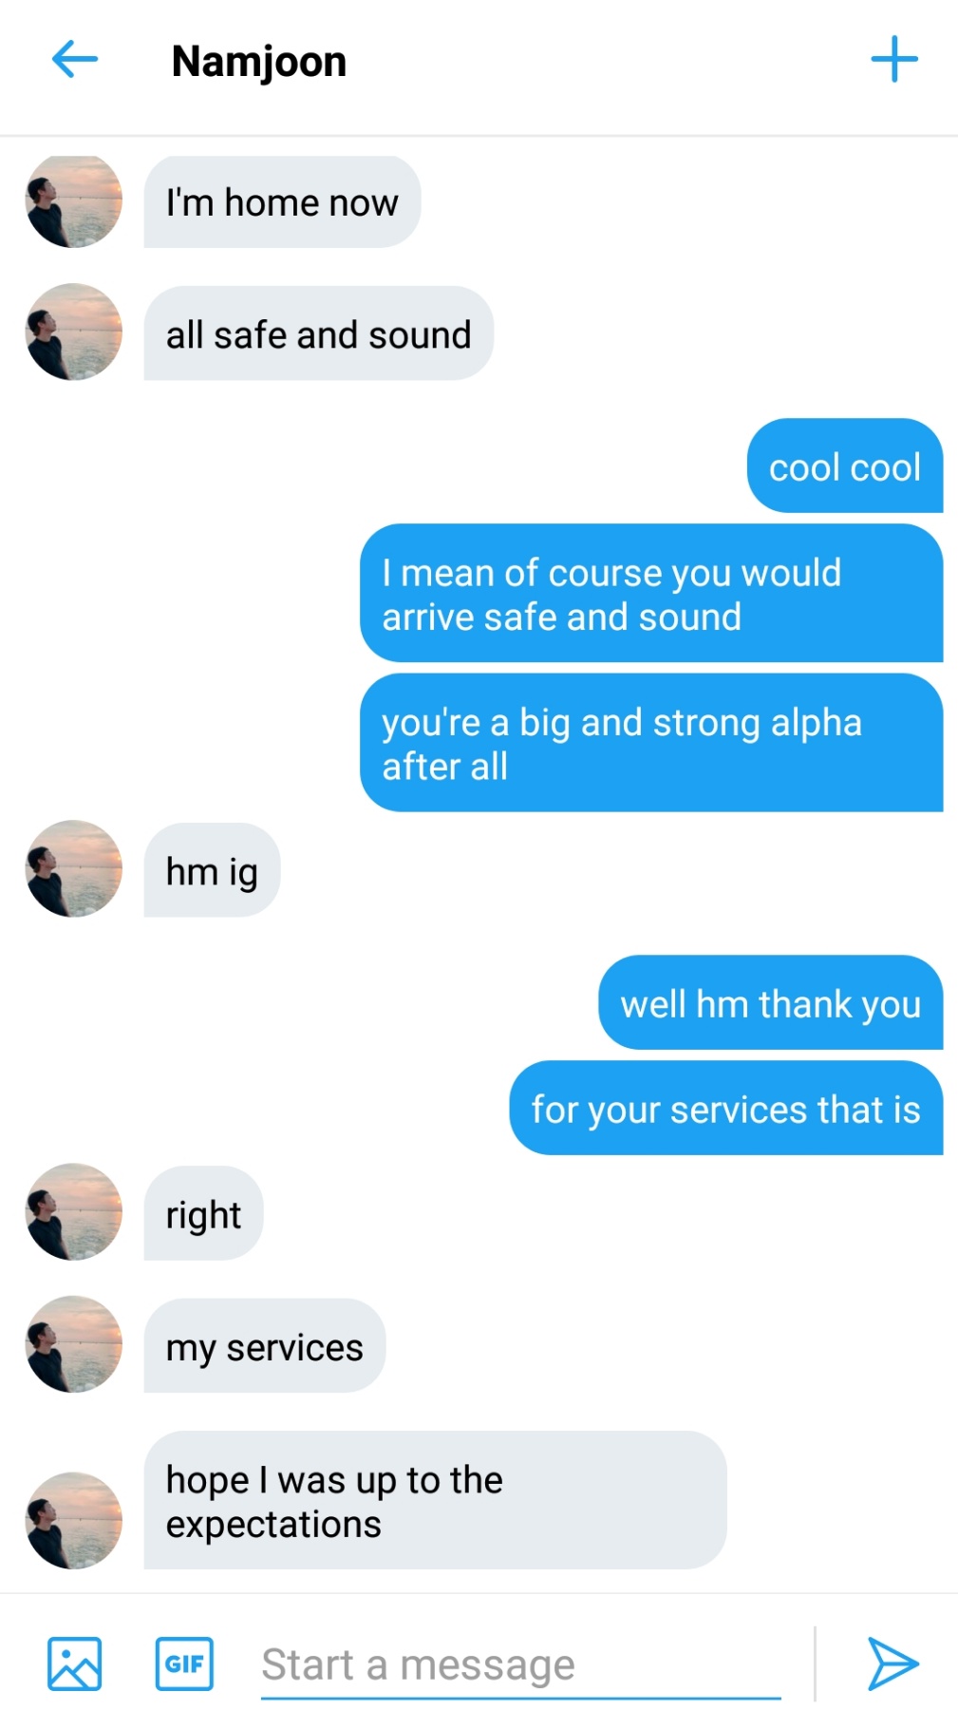Tap avatar beside "my services" message
958x1729 pixels.
click(x=74, y=1344)
